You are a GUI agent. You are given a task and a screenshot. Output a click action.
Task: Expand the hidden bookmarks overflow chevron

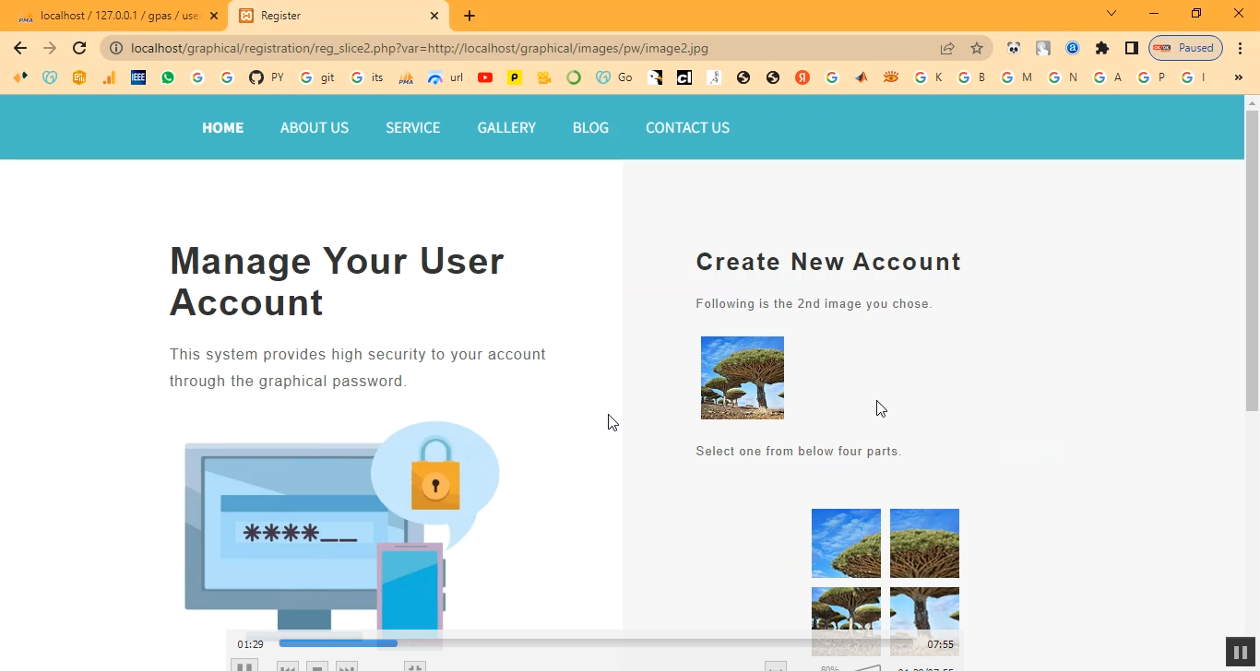click(1238, 77)
